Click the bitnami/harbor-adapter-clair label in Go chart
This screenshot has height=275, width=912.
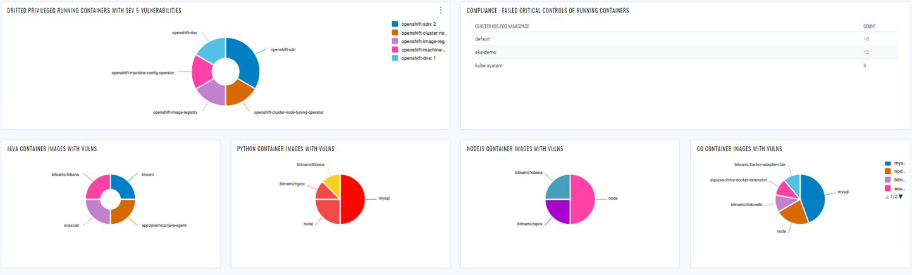click(x=760, y=164)
